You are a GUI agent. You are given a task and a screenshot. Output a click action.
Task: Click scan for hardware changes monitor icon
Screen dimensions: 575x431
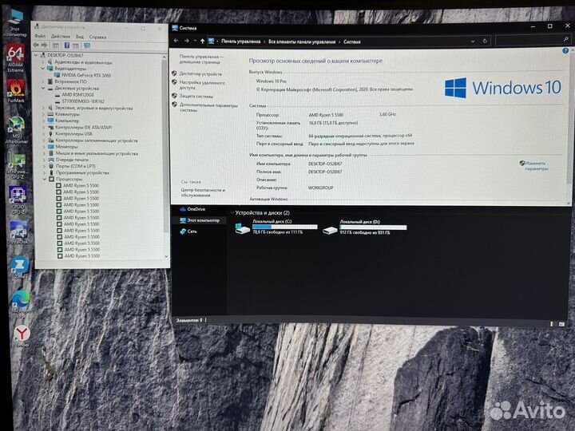pos(87,45)
